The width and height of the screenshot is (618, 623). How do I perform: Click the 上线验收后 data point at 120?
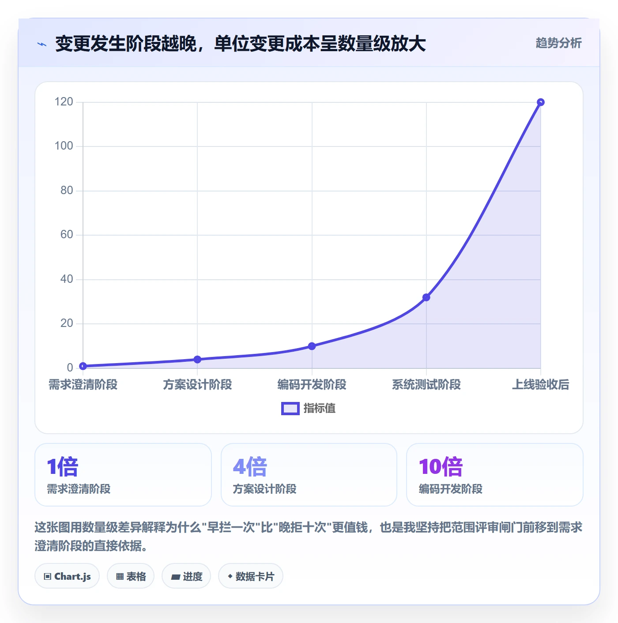540,102
